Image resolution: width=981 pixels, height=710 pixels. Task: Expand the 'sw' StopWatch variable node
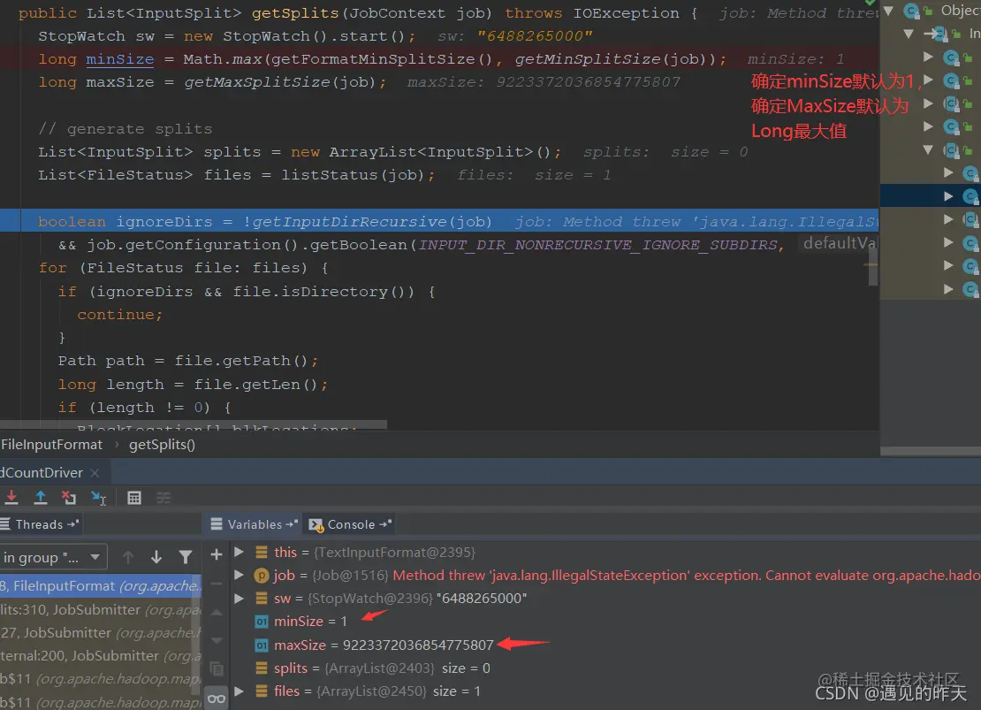(x=239, y=598)
